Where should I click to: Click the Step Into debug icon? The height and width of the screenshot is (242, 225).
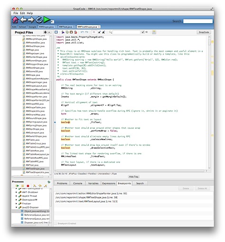[35, 186]
